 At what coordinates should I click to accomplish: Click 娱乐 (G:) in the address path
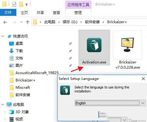[70, 22]
